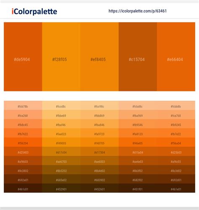
Task: Select the large #f28f05 color swatch
Action: 61,57
